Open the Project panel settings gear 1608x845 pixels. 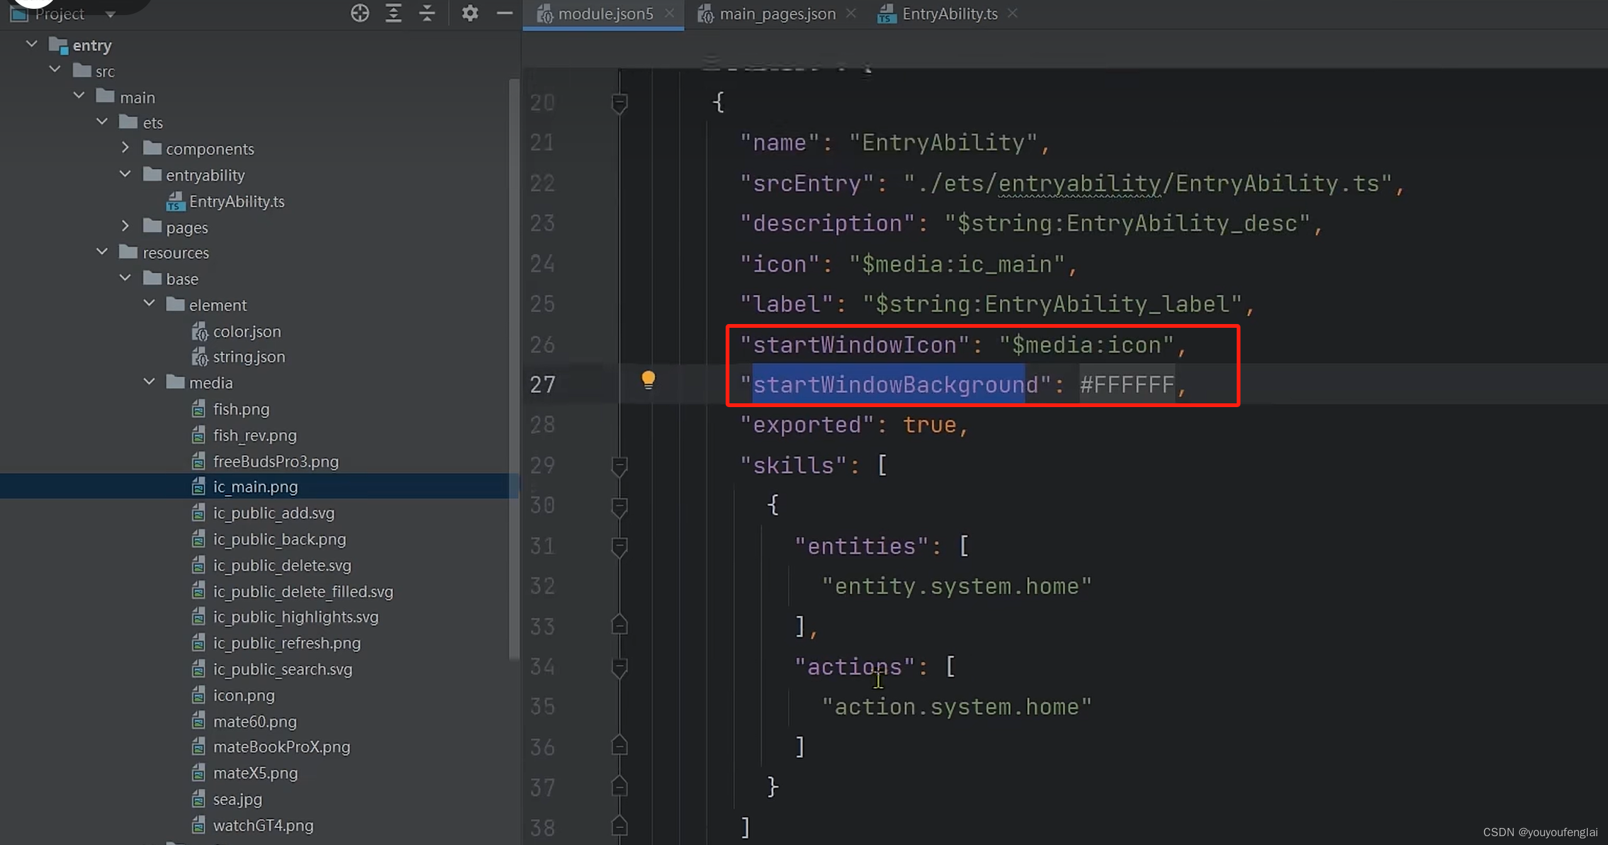click(x=469, y=13)
